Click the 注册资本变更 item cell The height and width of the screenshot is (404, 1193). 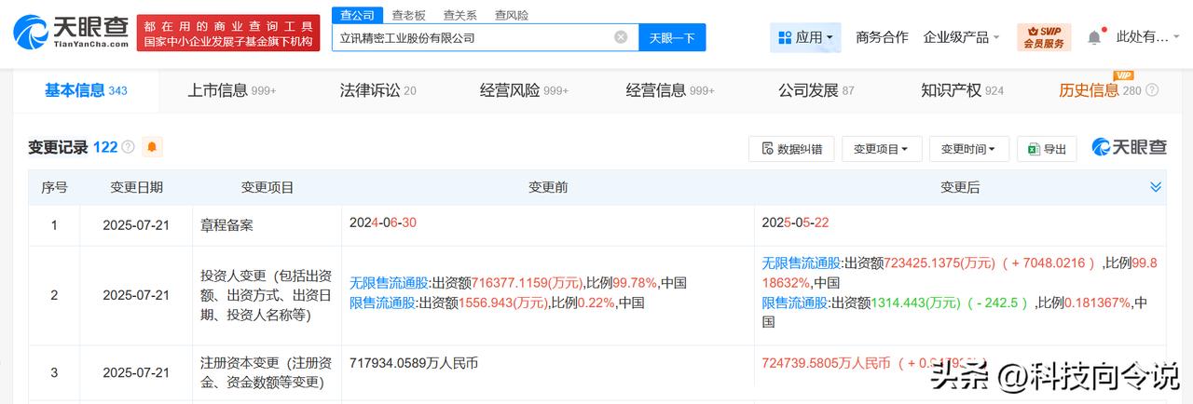pyautogui.click(x=267, y=372)
